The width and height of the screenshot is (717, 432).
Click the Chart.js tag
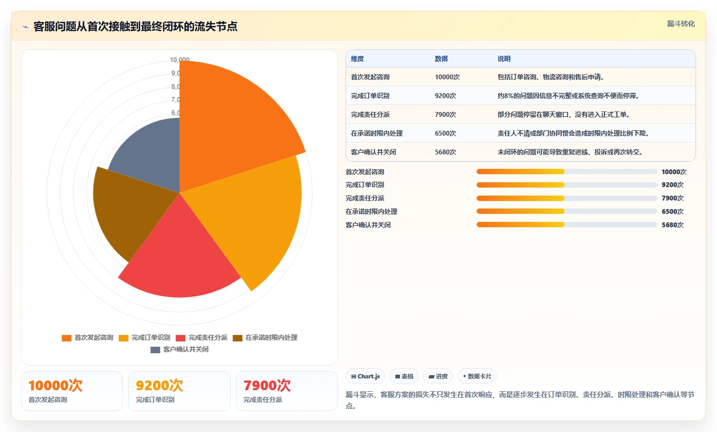click(365, 376)
